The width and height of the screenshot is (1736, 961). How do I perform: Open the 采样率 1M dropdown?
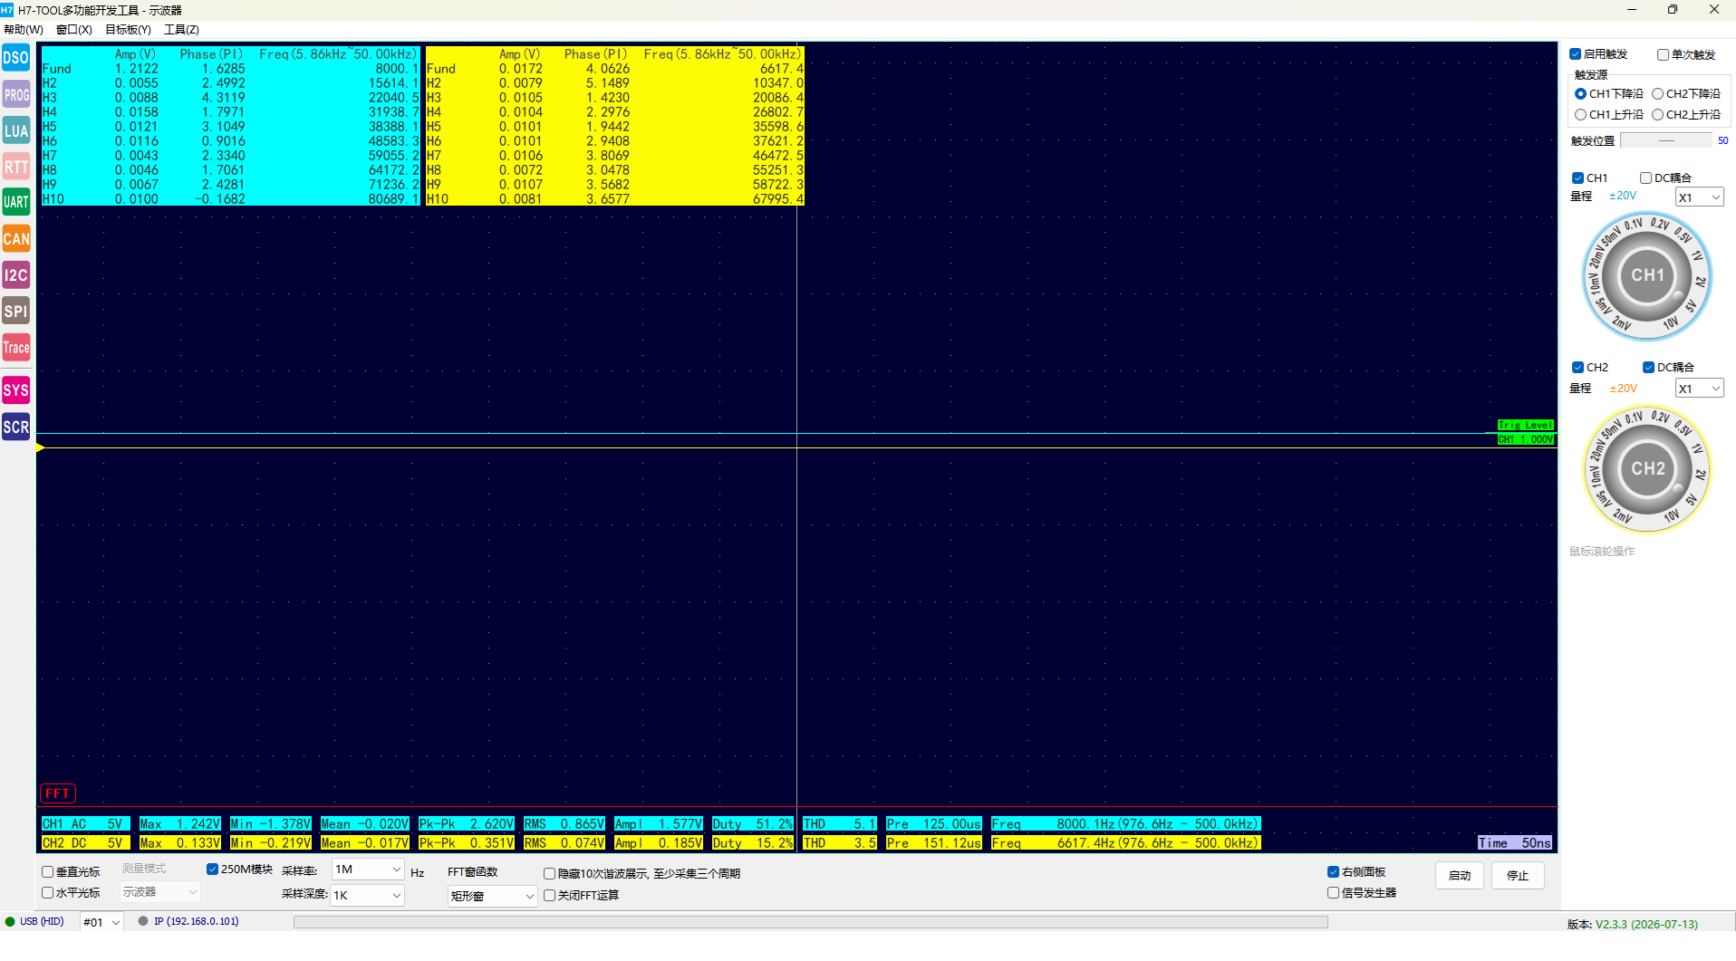(368, 870)
